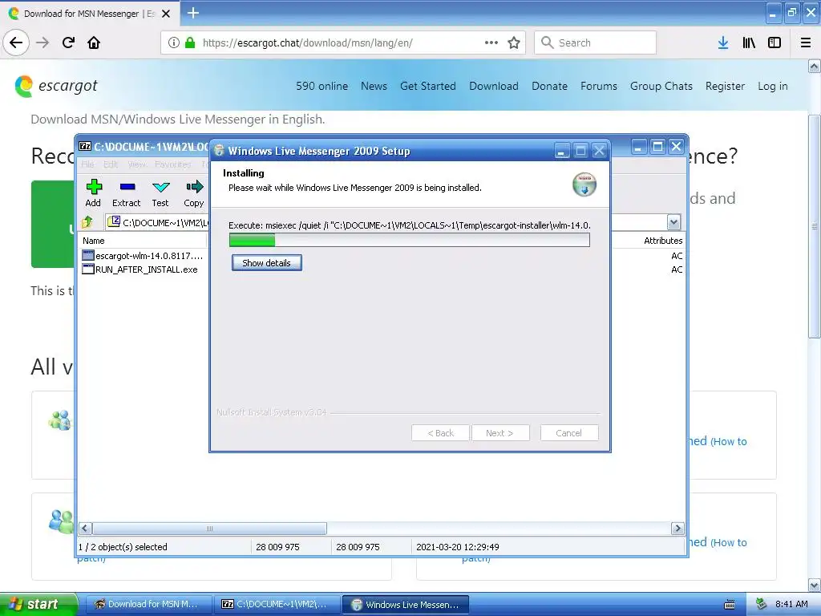Image resolution: width=821 pixels, height=616 pixels.
Task: Close the Download for MSN Messenger tab
Action: [x=165, y=14]
